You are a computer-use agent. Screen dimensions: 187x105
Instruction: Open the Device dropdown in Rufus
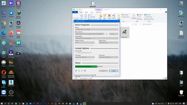[x=97, y=29]
